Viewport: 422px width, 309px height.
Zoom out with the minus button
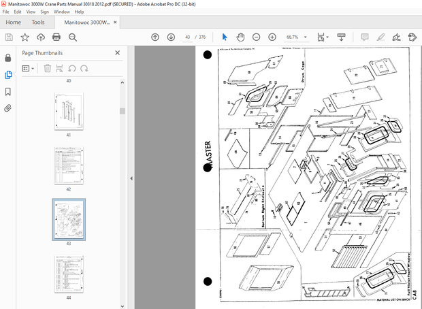(x=257, y=37)
